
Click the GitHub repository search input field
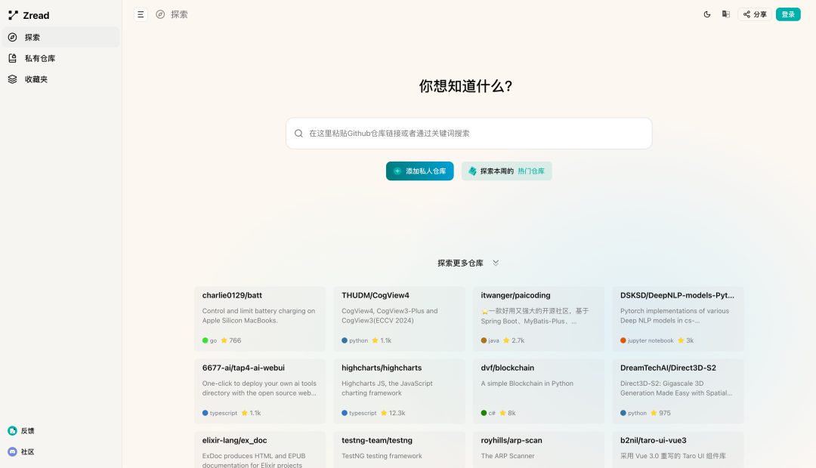[x=468, y=133]
